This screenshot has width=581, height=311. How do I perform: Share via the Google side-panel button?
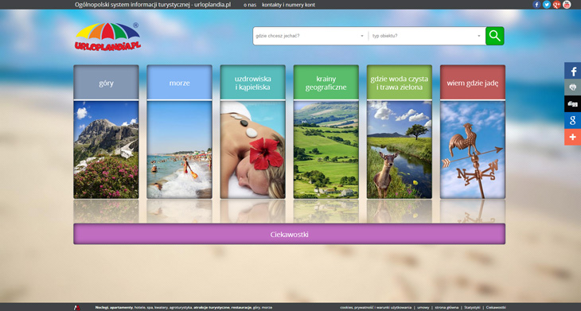572,120
